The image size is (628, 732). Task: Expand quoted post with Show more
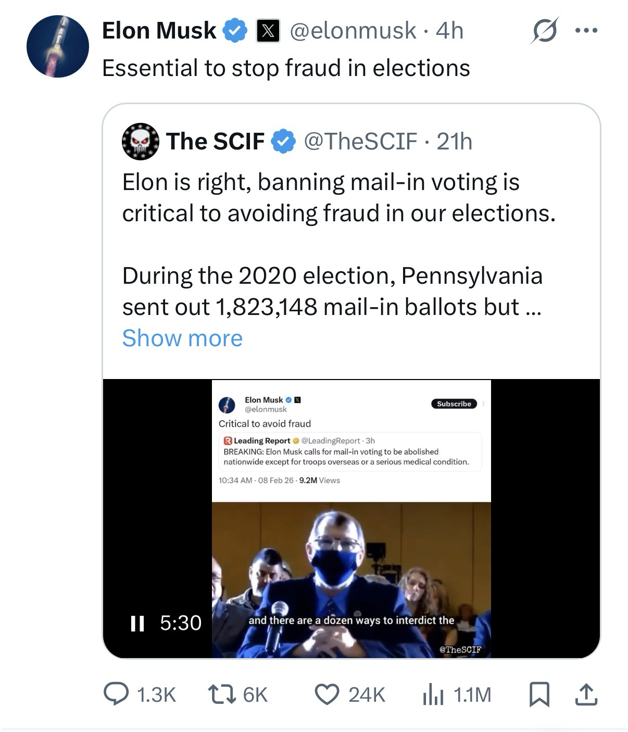point(182,338)
